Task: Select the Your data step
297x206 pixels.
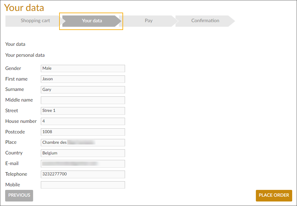Action: pyautogui.click(x=92, y=21)
